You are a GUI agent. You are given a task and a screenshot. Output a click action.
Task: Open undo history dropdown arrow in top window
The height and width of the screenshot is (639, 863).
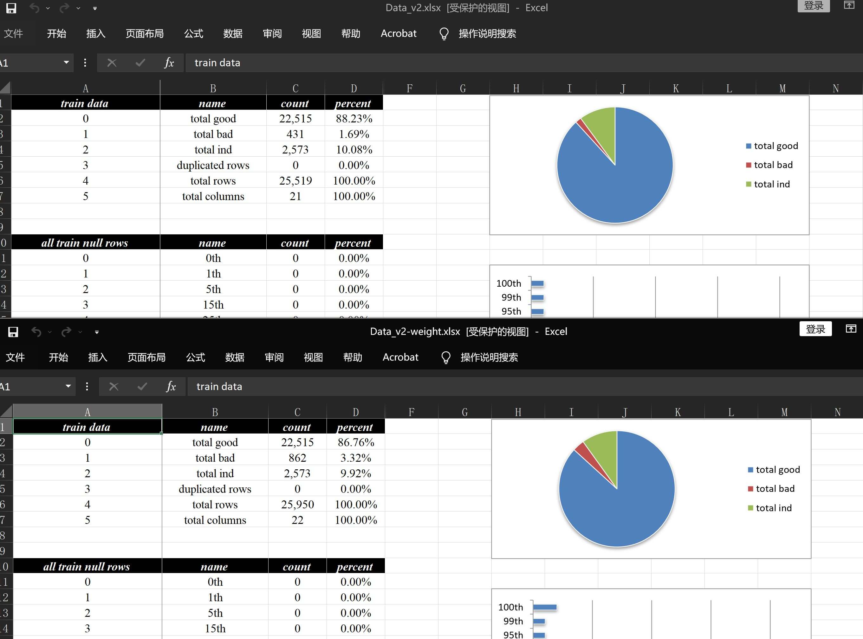point(48,8)
